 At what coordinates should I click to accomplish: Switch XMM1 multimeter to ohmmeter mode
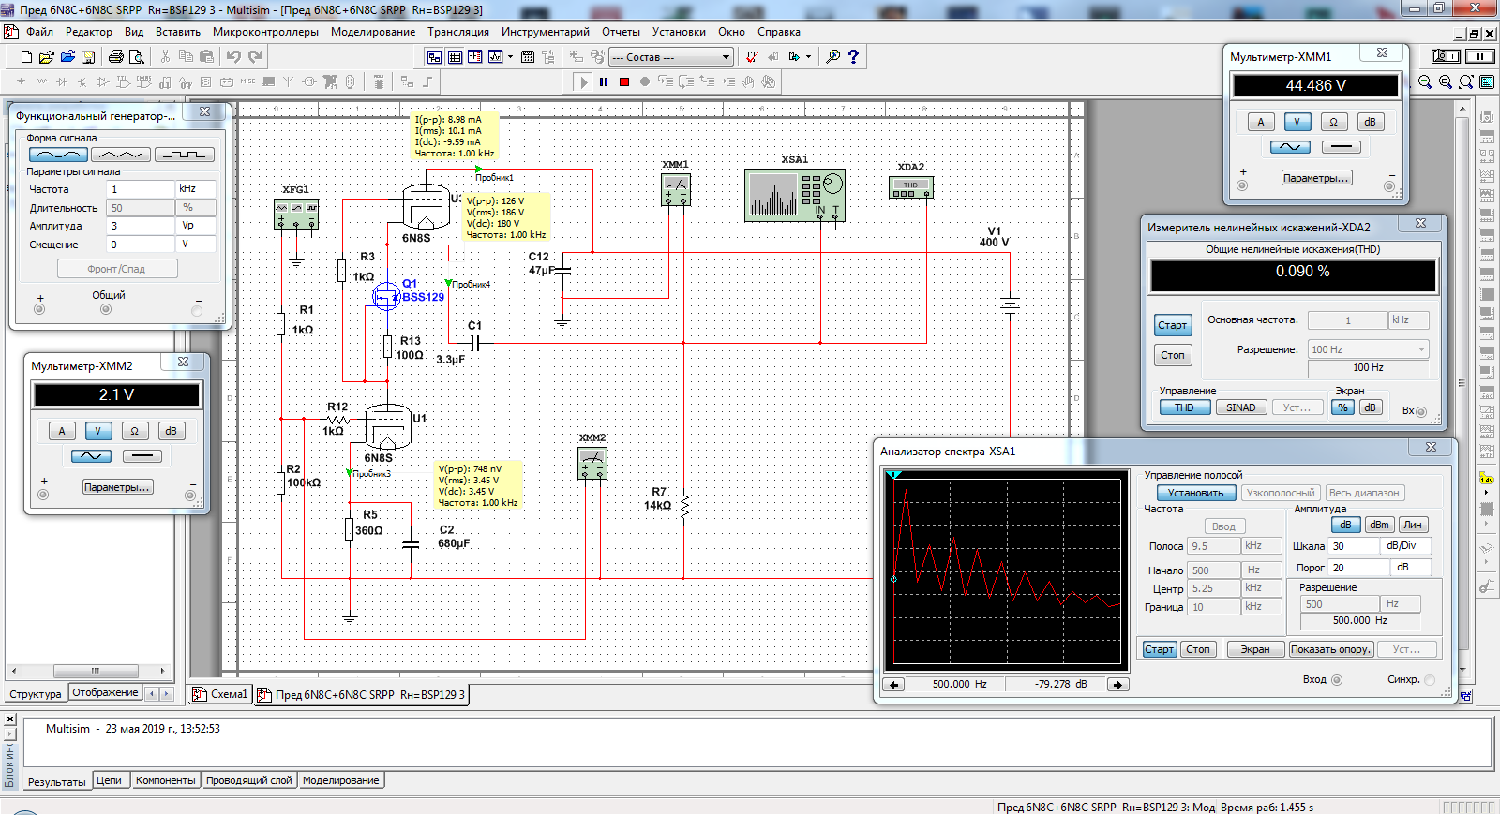click(1333, 122)
